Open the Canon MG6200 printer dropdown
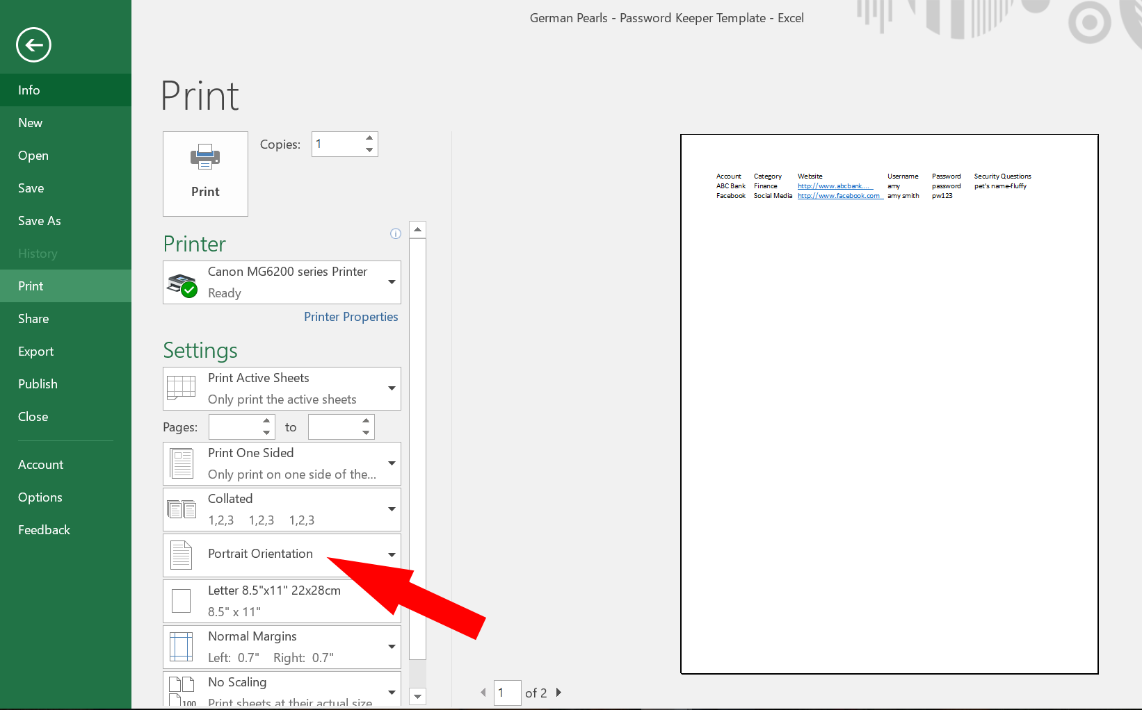 tap(391, 282)
